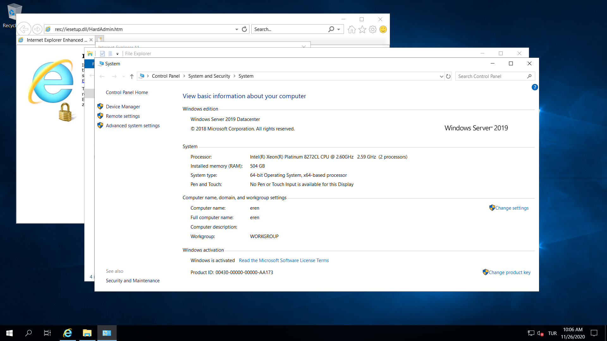Open clock and calendar flyout
Screen dimensions: 607x341
point(573,333)
